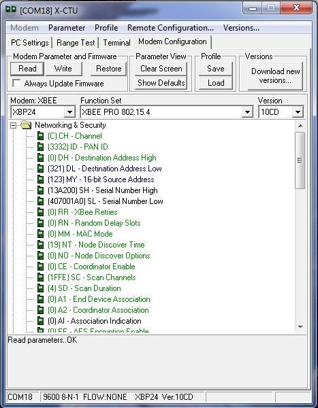318x408 pixels.
Task: Select the (C) CH - Channel parameter
Action: (74, 136)
